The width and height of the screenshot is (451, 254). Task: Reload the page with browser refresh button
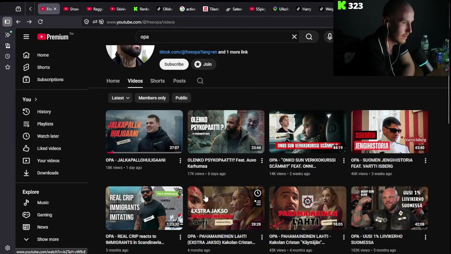point(40,22)
